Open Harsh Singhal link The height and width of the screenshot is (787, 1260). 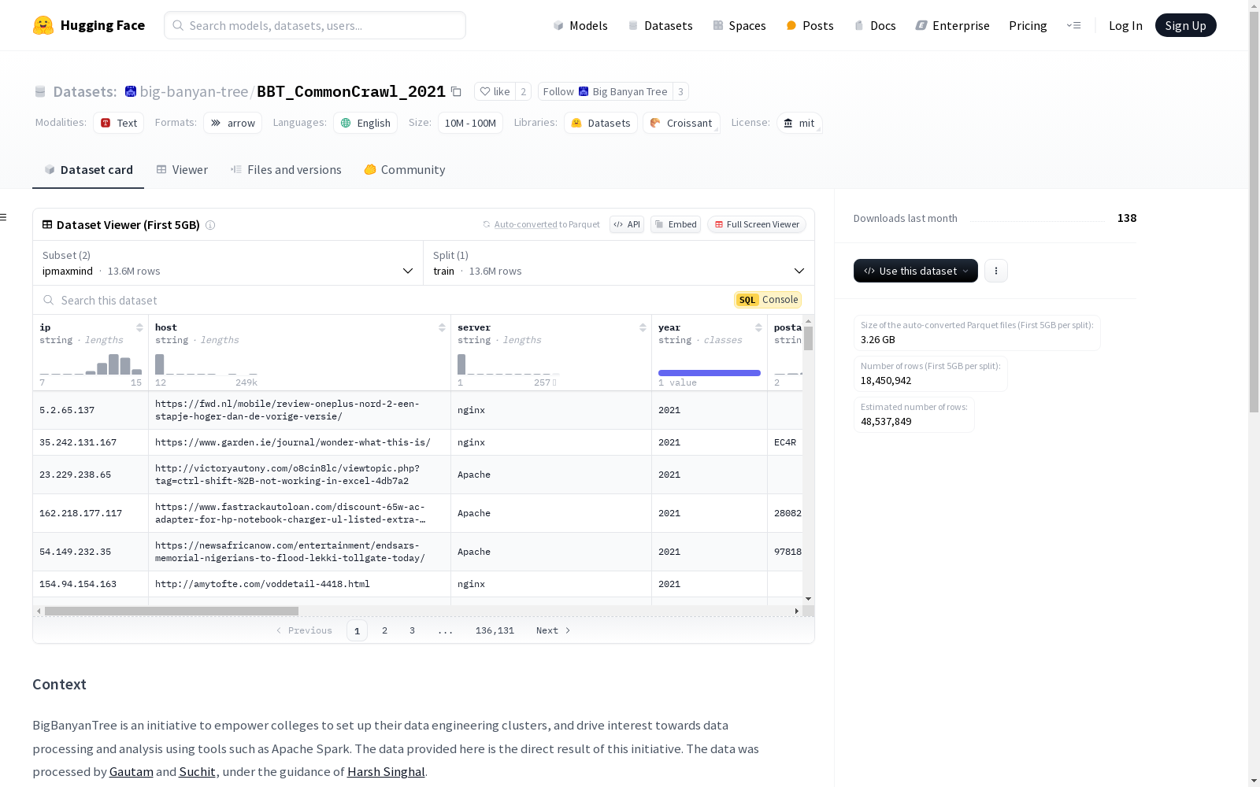386,771
